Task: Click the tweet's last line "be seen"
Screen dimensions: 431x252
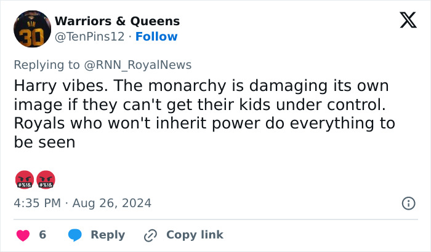Action: point(44,141)
